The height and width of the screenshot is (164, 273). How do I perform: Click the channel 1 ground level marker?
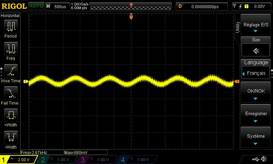[x=26, y=81]
